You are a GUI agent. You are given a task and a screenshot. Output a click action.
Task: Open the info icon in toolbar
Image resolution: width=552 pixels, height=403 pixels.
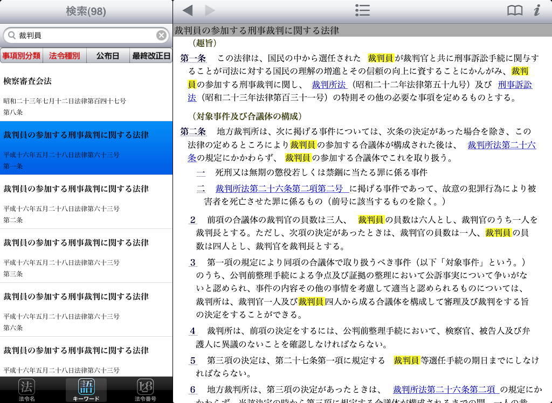click(536, 11)
